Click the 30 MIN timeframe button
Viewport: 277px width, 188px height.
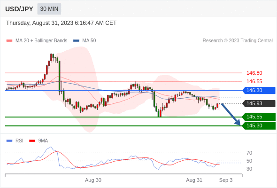[49, 9]
